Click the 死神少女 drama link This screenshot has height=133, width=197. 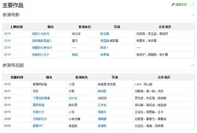point(38,112)
